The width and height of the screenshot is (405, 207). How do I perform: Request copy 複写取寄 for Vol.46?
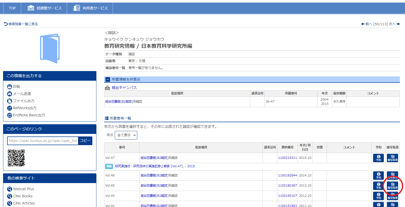(x=393, y=176)
